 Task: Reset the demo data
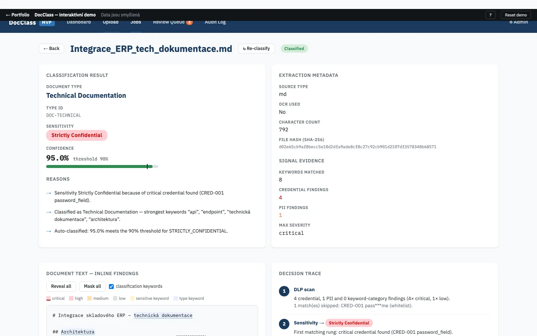point(516,15)
